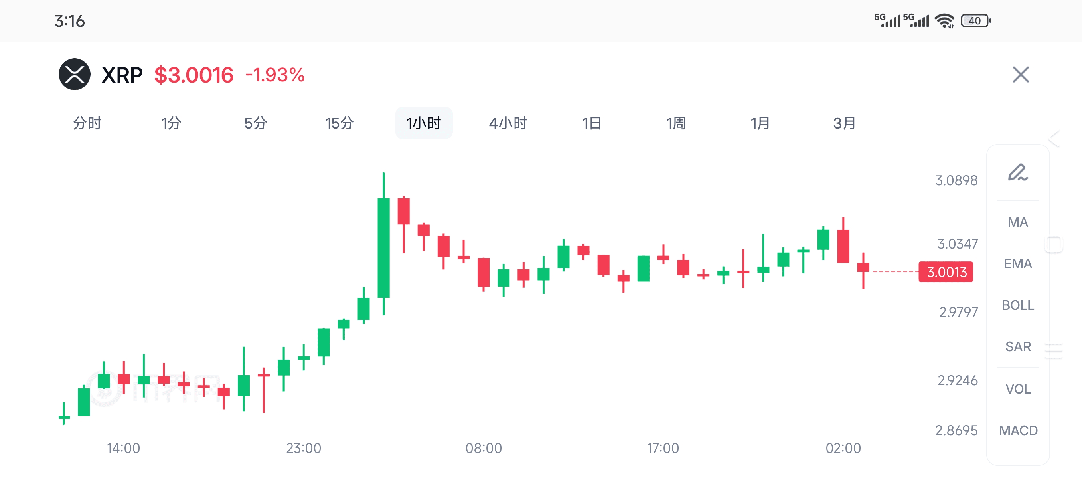
Task: Select the 15分 interval tab
Action: pyautogui.click(x=340, y=123)
